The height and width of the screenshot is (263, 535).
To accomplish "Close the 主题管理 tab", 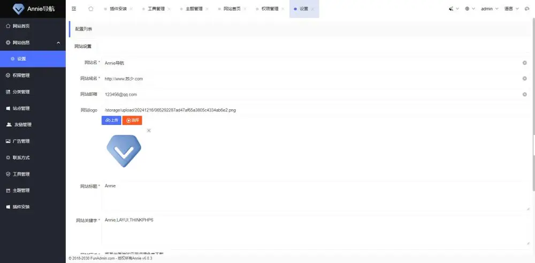I will pos(207,9).
